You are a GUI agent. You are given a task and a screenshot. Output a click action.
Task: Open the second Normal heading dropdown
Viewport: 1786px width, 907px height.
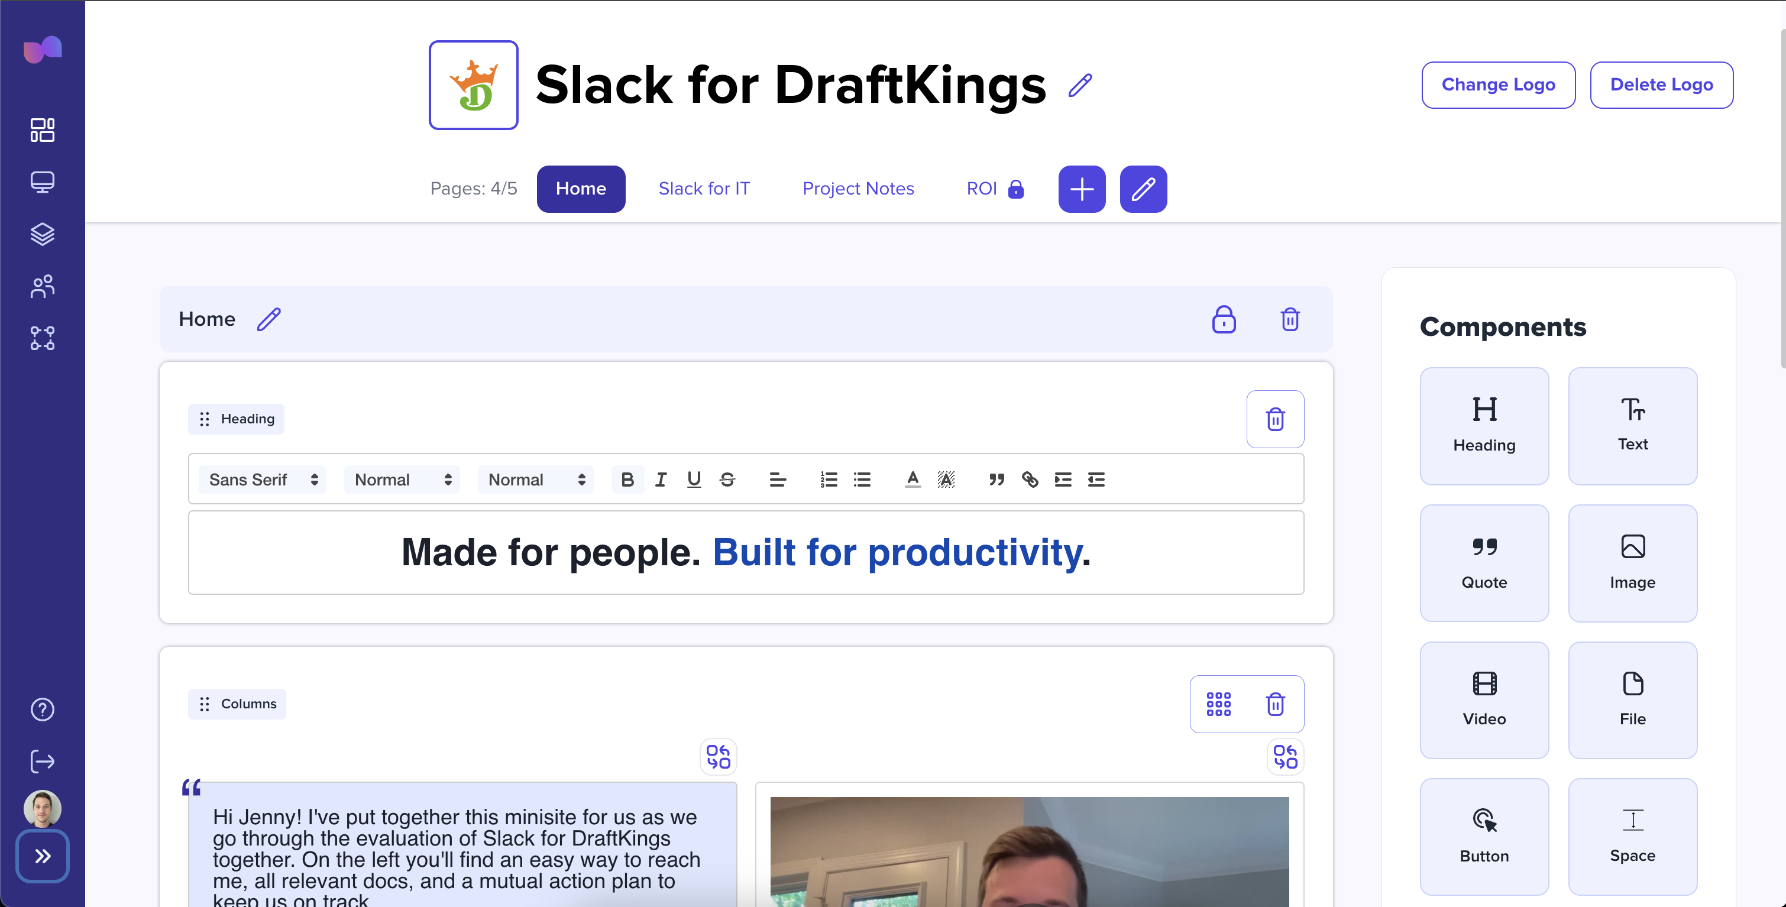536,479
